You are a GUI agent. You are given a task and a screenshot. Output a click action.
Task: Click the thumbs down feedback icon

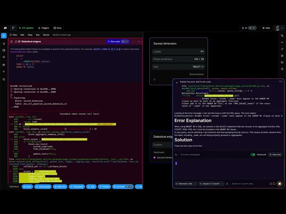coord(271,184)
